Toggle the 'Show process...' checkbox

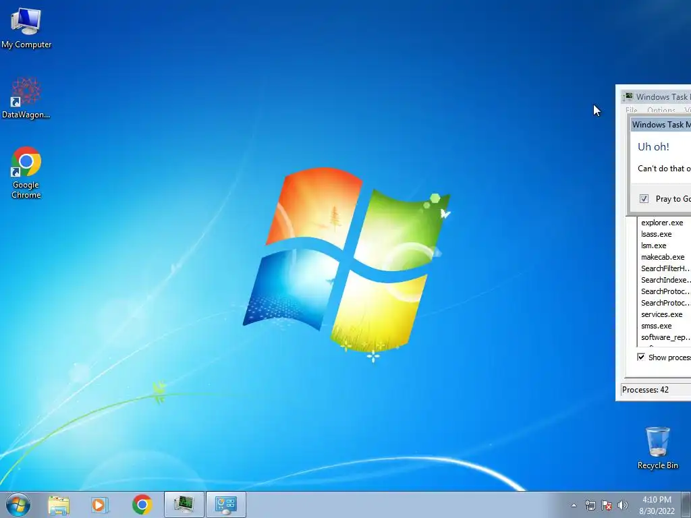pos(641,357)
